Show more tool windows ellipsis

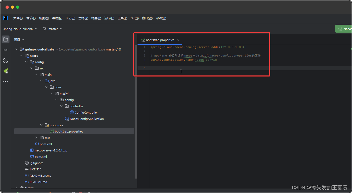(6, 82)
